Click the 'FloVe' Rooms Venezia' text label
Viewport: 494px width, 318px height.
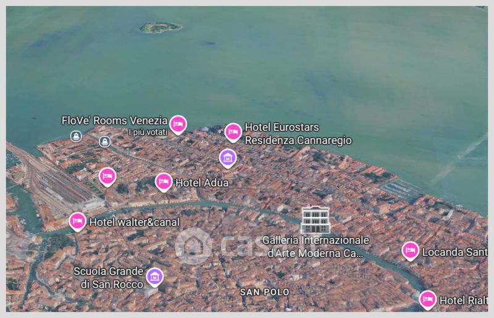click(x=115, y=120)
